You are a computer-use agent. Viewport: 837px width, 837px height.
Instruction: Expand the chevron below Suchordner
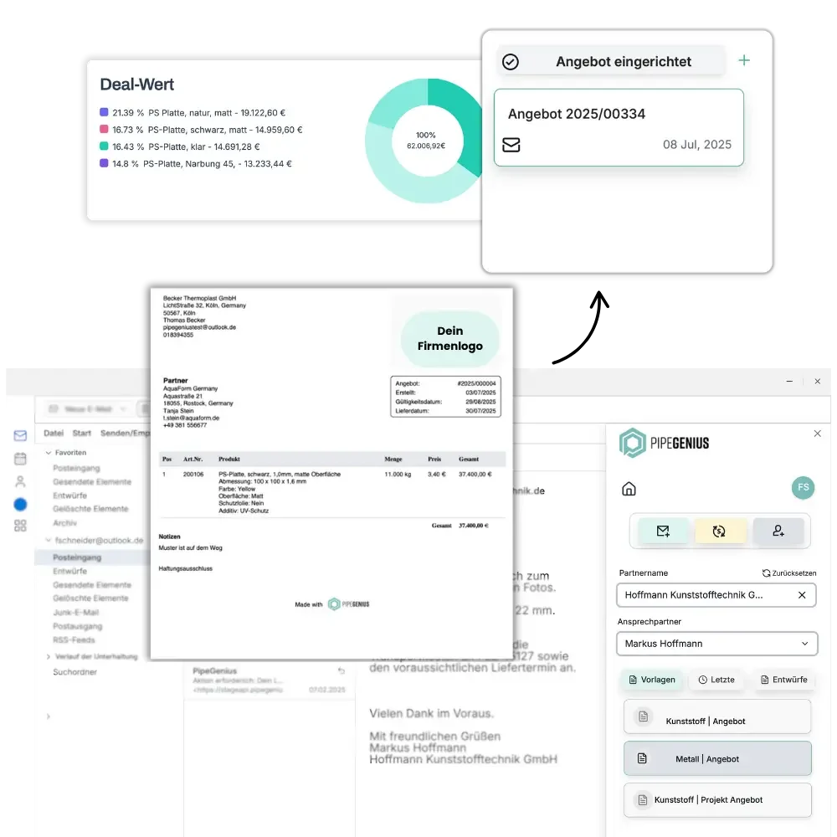pos(49,716)
